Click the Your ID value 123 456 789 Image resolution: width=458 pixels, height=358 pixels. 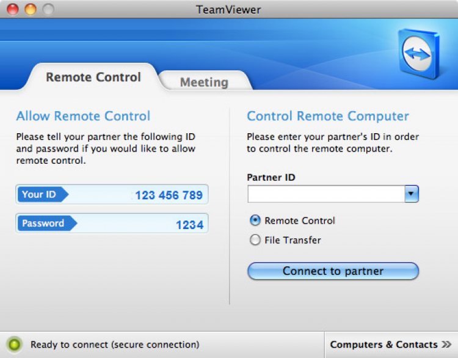click(169, 195)
